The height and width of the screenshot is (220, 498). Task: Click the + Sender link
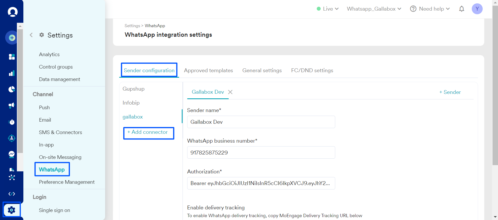(450, 92)
